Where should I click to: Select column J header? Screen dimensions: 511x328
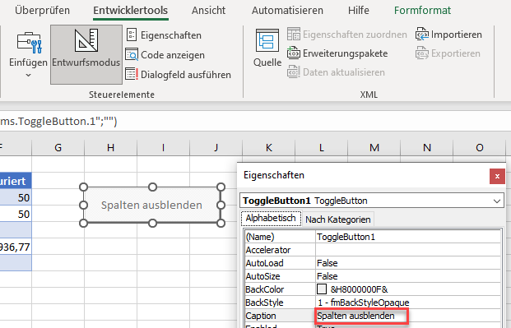[x=216, y=147]
